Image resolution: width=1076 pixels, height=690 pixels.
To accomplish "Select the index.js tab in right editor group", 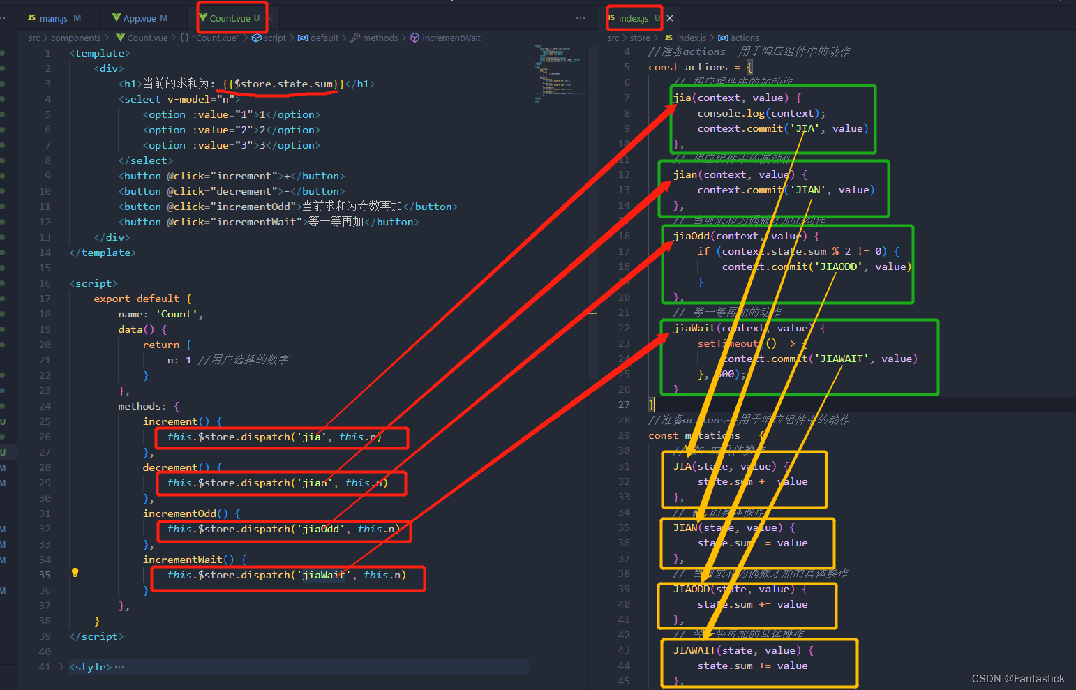I will pyautogui.click(x=633, y=18).
